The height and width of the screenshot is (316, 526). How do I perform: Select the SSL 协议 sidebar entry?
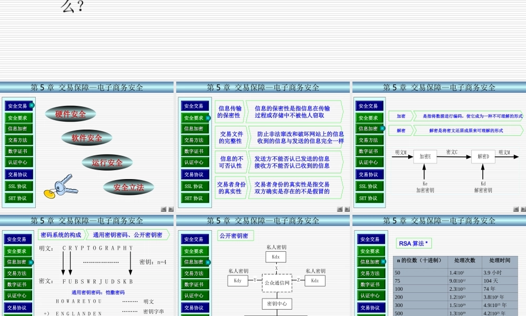(18, 186)
